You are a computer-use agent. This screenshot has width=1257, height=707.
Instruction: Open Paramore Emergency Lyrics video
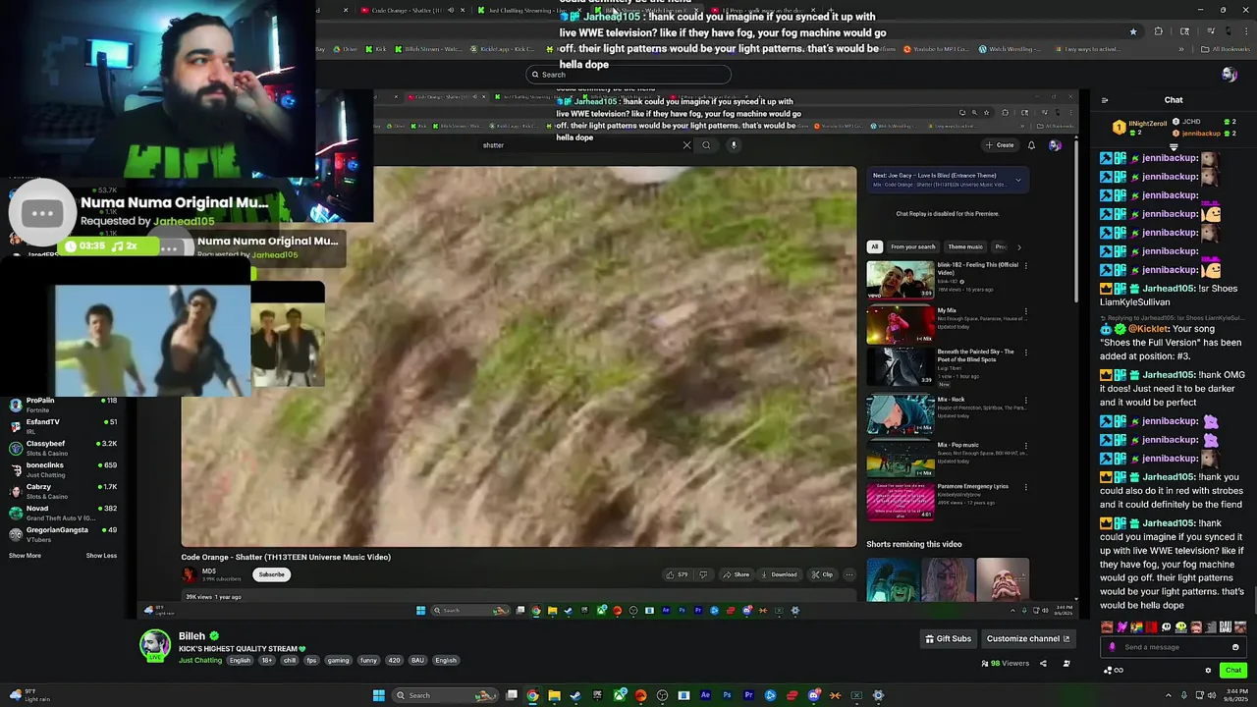point(900,502)
